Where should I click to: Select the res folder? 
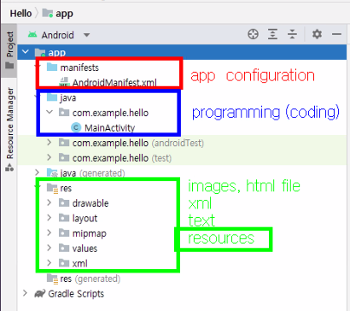66,188
